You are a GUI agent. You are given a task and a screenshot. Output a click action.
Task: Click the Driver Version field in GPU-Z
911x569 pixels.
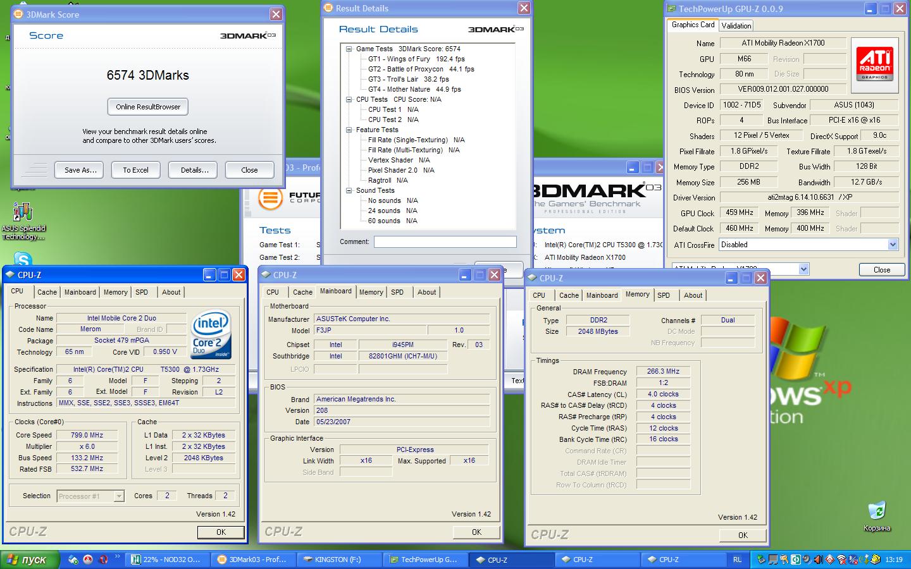point(809,197)
